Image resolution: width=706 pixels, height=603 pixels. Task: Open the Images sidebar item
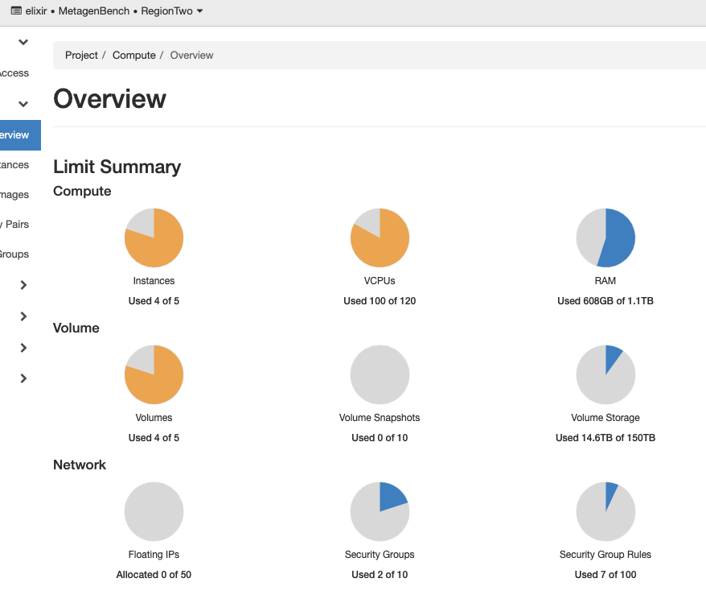click(14, 194)
